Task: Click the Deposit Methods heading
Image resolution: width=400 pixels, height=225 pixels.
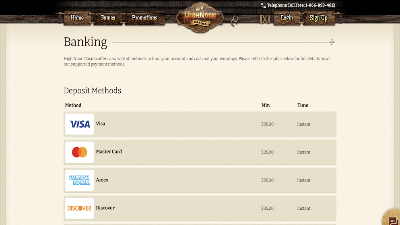Action: [92, 91]
